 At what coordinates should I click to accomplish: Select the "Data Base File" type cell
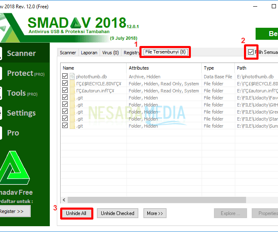(218, 77)
